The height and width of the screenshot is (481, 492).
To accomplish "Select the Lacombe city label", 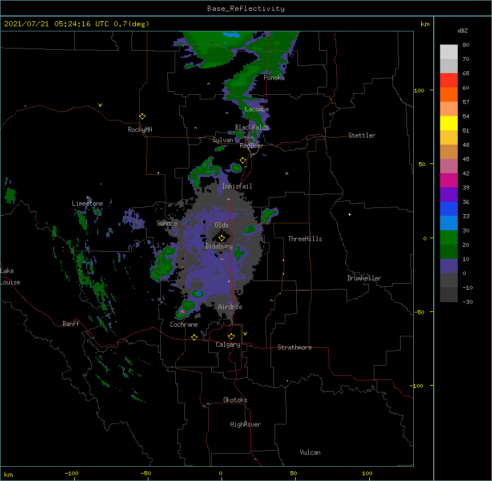I will click(257, 109).
